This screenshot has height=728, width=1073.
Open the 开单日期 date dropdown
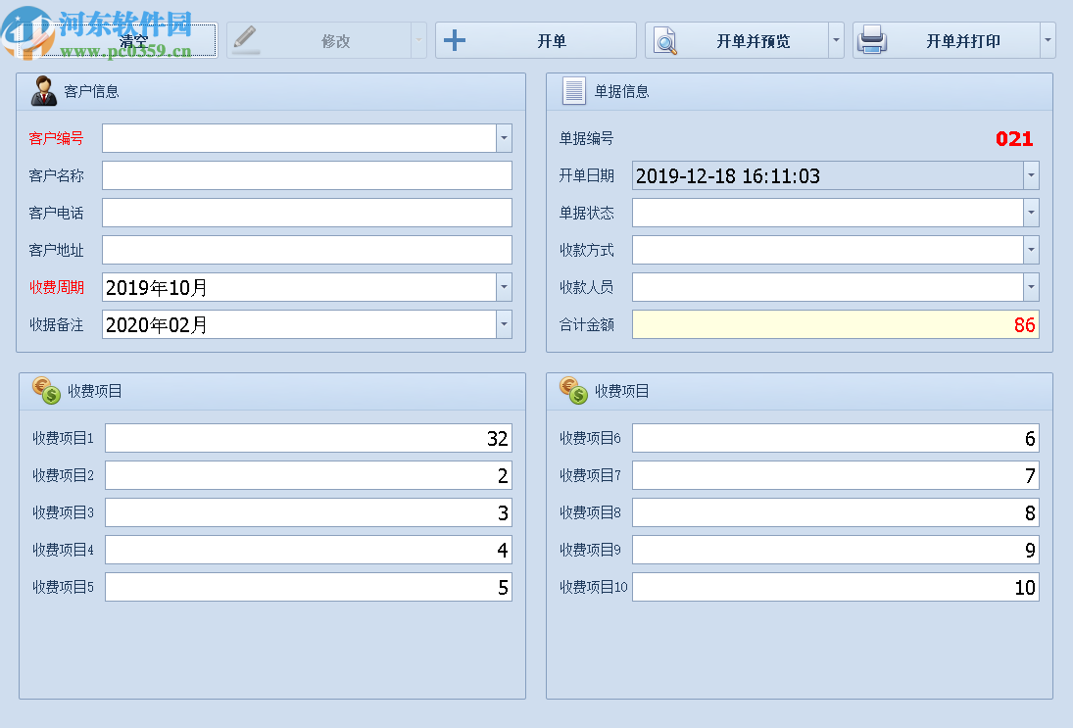click(1031, 175)
